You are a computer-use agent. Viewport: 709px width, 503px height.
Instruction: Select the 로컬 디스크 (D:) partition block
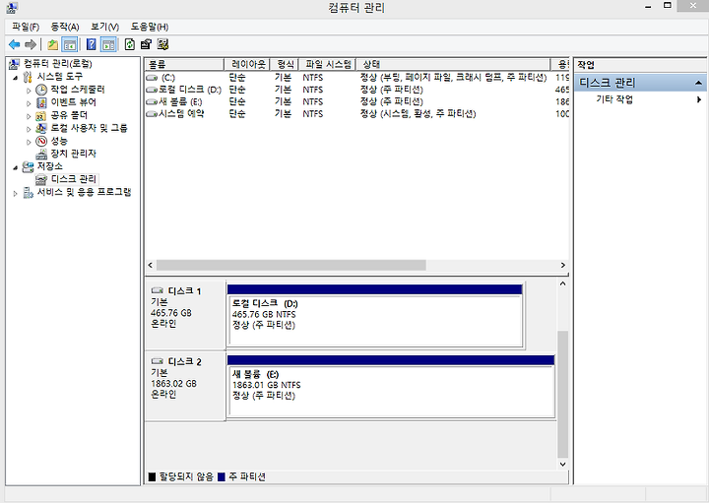(375, 315)
